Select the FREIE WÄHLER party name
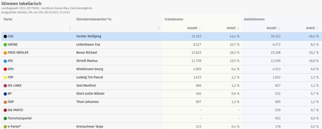Image resolution: width=322 pixels, height=129 pixels. [x=18, y=53]
